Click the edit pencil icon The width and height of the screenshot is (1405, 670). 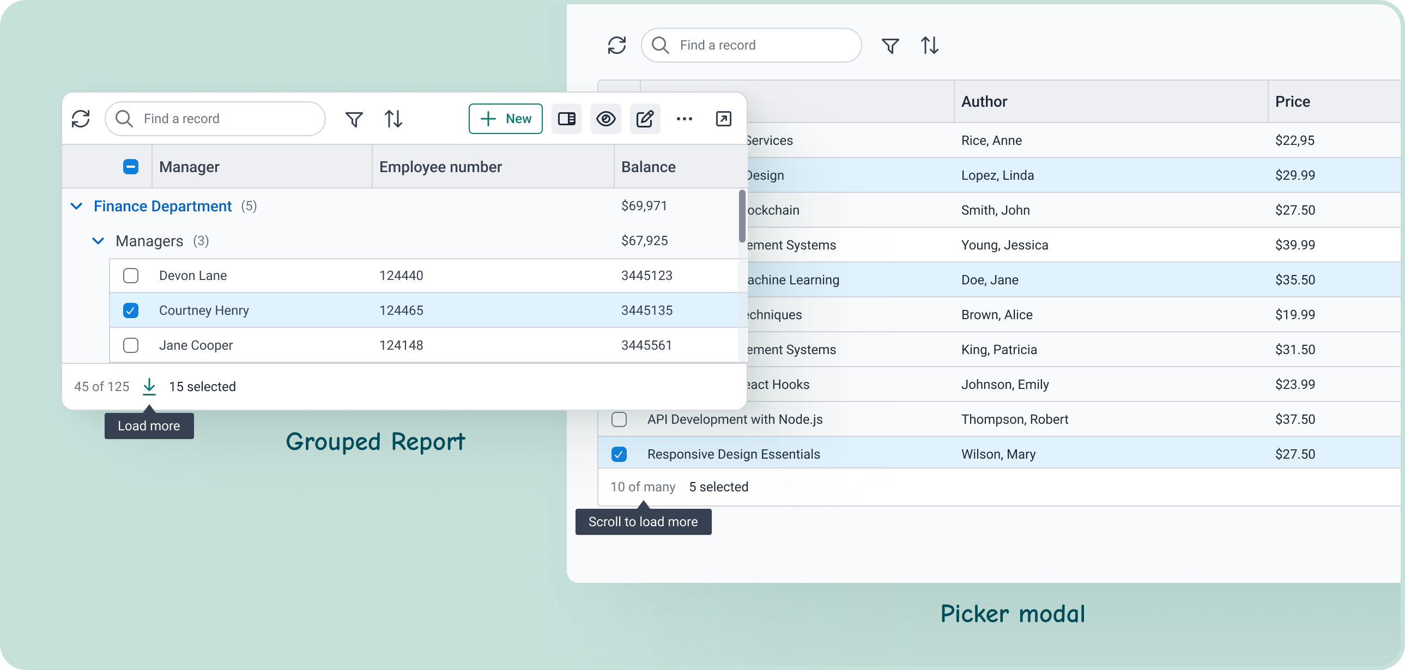[x=645, y=119]
